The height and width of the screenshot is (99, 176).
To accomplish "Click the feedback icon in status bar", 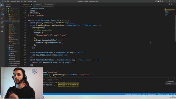I will (171, 94).
